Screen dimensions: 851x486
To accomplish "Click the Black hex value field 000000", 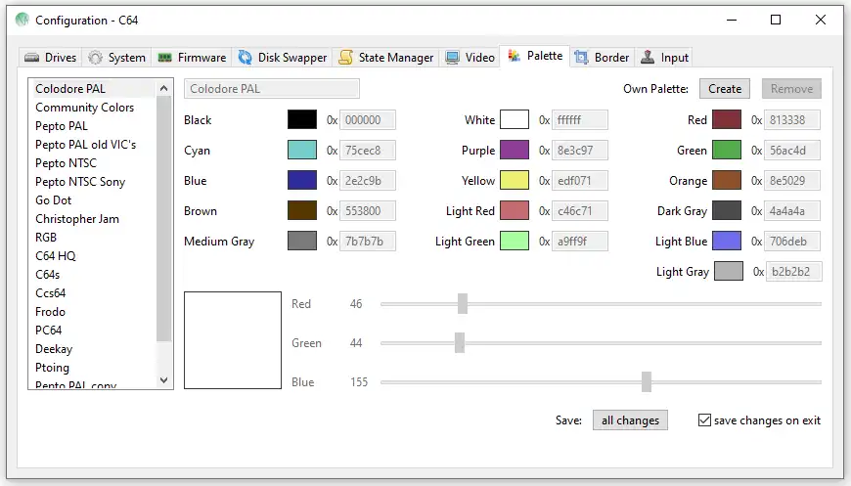I will [368, 120].
